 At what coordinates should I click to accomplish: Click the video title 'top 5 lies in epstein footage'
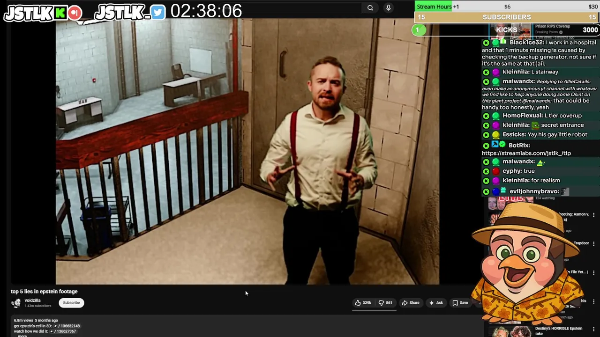[x=44, y=292]
